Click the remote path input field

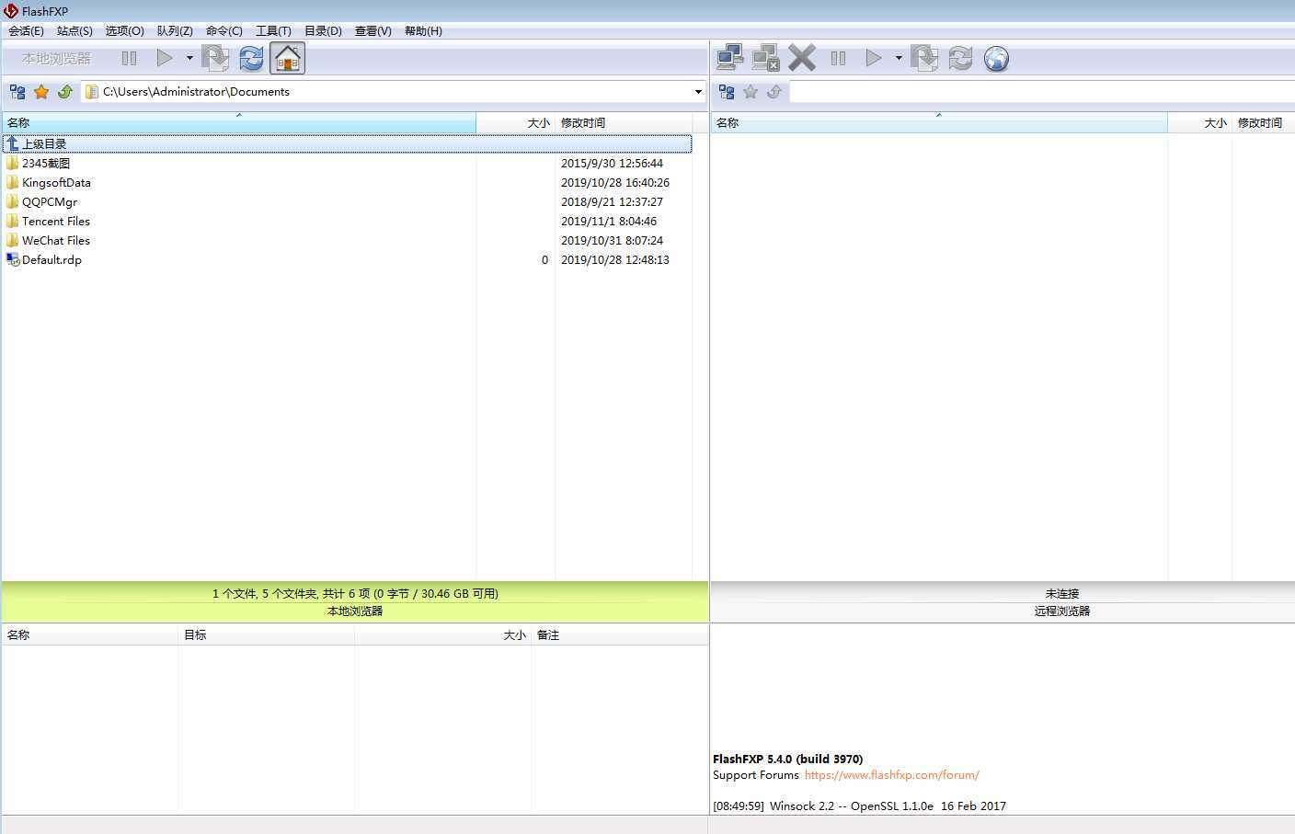pyautogui.click(x=1039, y=92)
